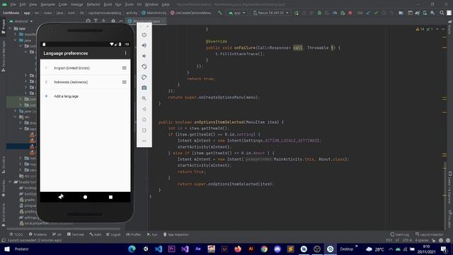Click the emulator Zoom magnifier icon
Image resolution: width=453 pixels, height=255 pixels.
[144, 98]
